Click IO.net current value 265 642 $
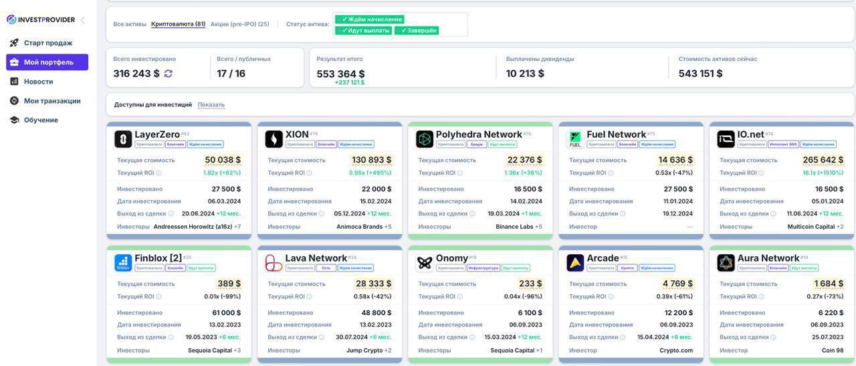 coord(823,160)
